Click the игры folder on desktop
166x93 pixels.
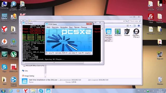[4, 81]
